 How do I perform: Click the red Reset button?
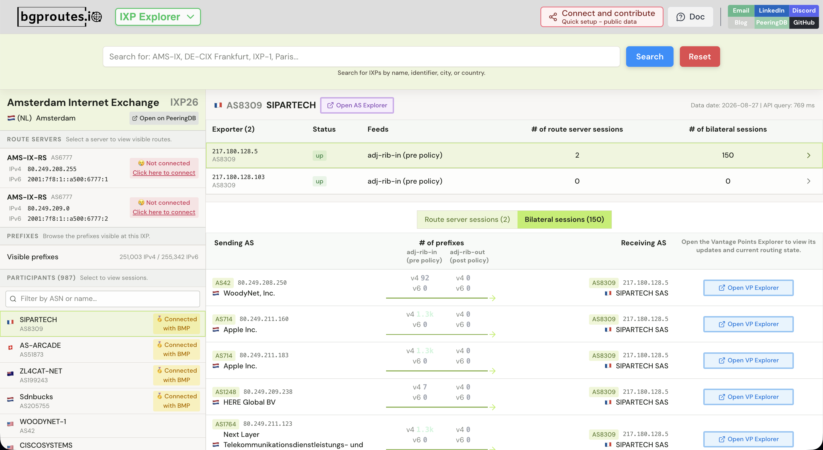pyautogui.click(x=700, y=57)
